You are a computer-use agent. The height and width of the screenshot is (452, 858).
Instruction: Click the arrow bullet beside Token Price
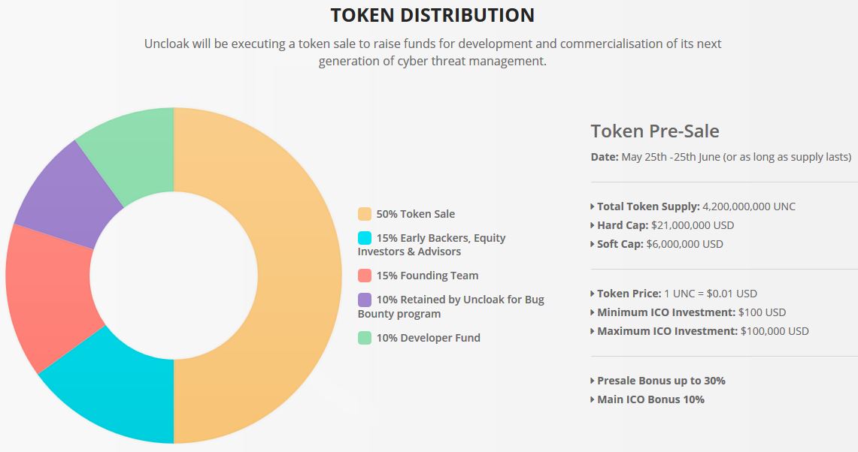tap(593, 294)
